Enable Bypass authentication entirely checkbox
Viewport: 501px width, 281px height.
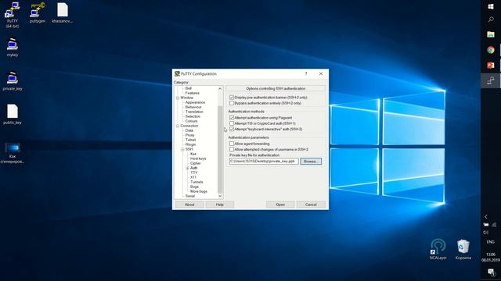(232, 103)
